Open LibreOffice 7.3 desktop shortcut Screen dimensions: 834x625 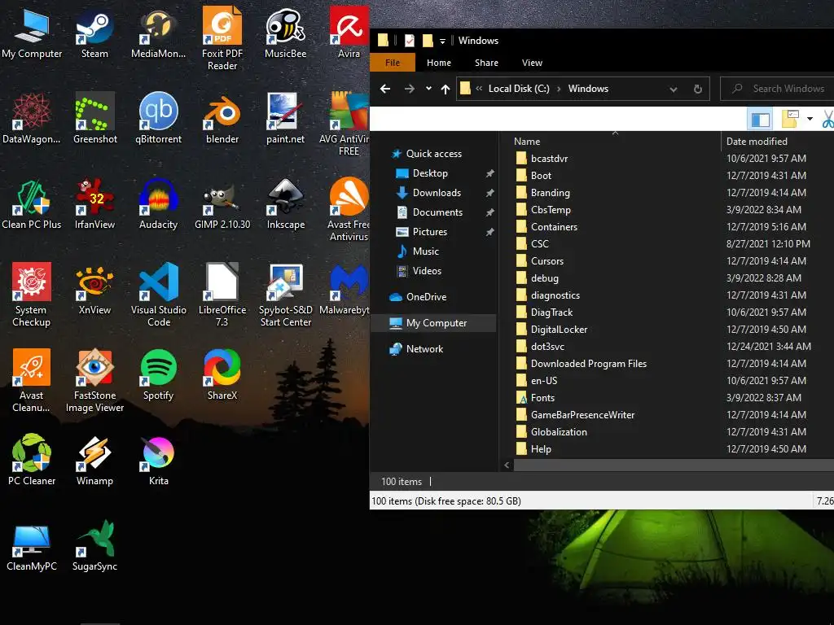(222, 295)
